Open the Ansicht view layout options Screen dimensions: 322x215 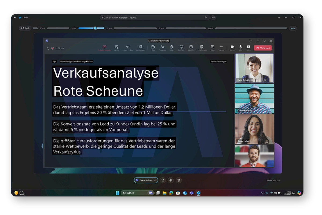(191, 47)
